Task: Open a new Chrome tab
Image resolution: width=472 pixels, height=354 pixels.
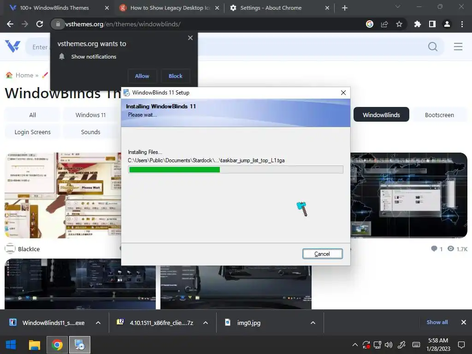Action: (x=345, y=8)
